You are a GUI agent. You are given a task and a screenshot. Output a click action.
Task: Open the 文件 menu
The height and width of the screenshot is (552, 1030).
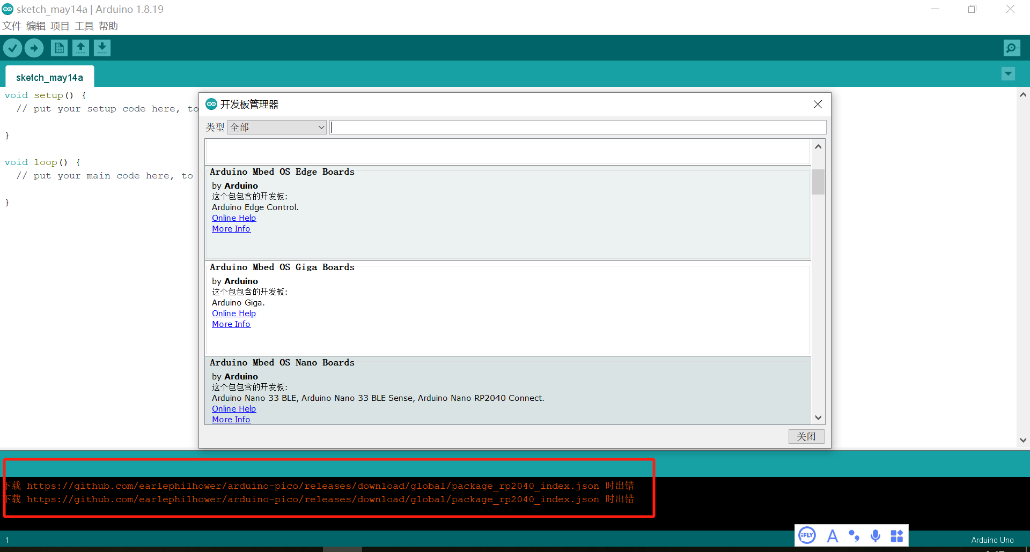point(12,26)
